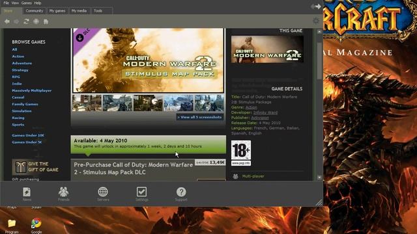The width and height of the screenshot is (417, 234).
Task: Click the Available: 4 May 2010 banner
Action: tap(148, 144)
